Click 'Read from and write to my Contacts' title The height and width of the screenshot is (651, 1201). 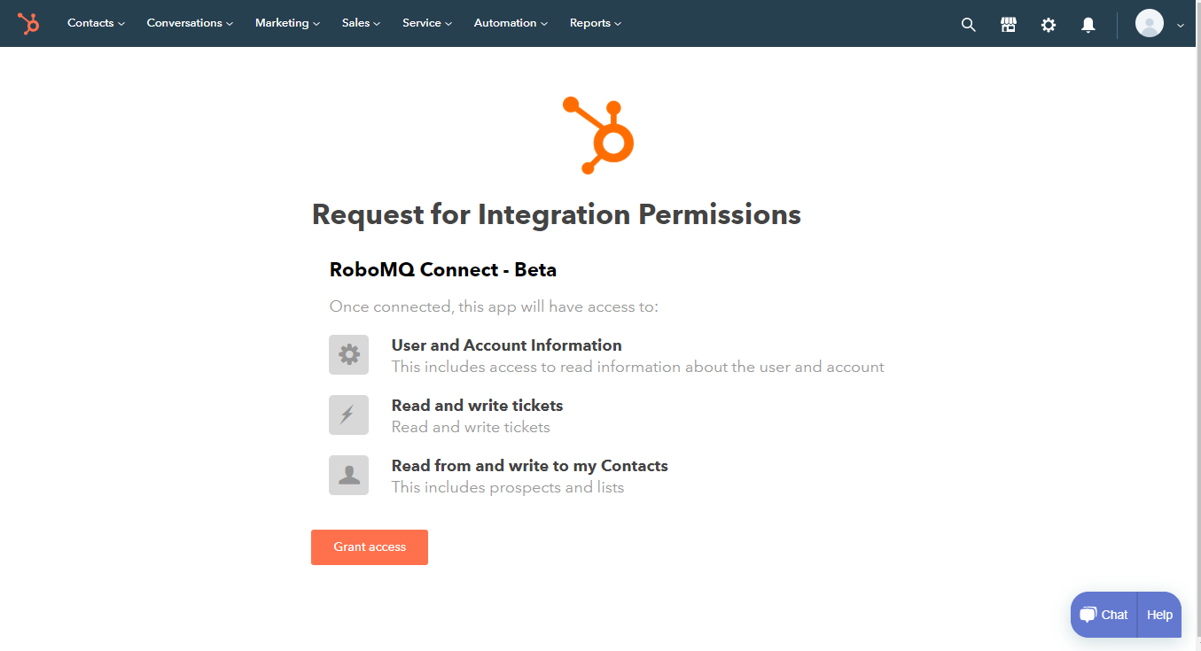[530, 466]
